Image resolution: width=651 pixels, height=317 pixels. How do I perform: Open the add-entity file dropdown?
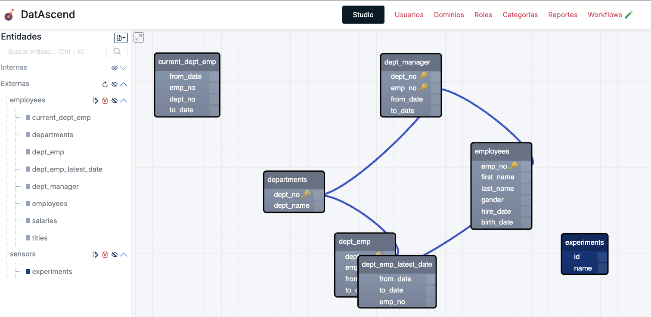click(121, 38)
